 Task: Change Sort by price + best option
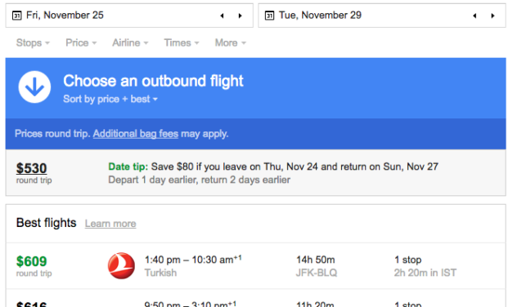pos(110,99)
